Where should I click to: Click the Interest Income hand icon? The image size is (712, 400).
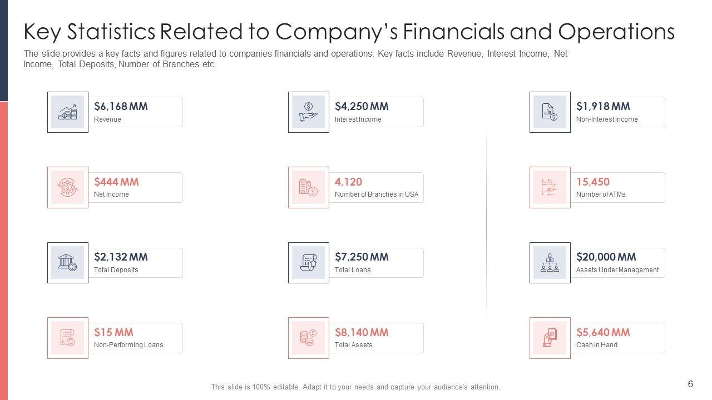click(x=309, y=112)
